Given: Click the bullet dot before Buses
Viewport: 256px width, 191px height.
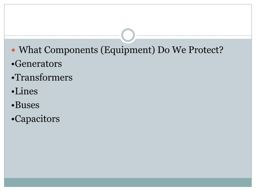Looking at the screenshot, I should point(13,105).
